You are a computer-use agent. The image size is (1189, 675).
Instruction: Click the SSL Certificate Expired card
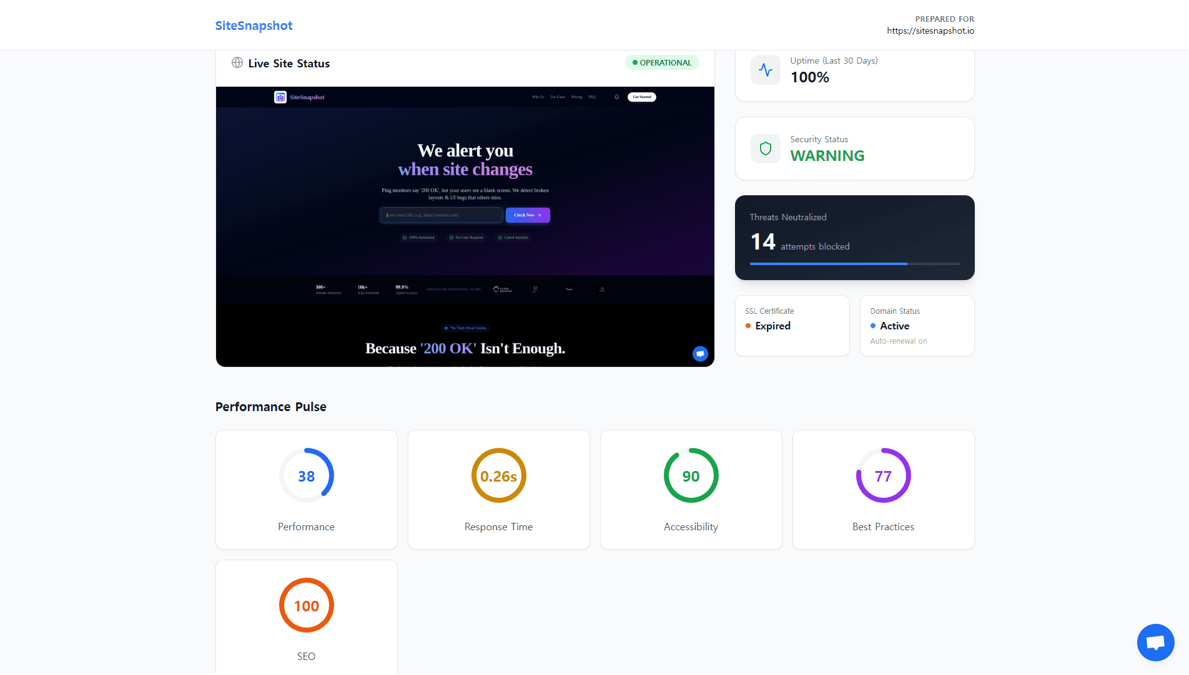click(x=792, y=325)
